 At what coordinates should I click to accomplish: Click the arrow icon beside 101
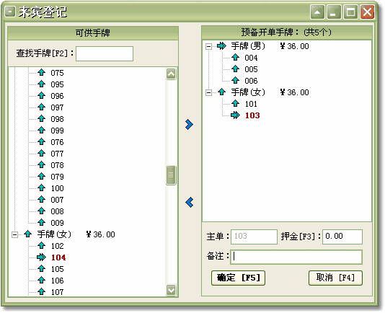point(236,104)
